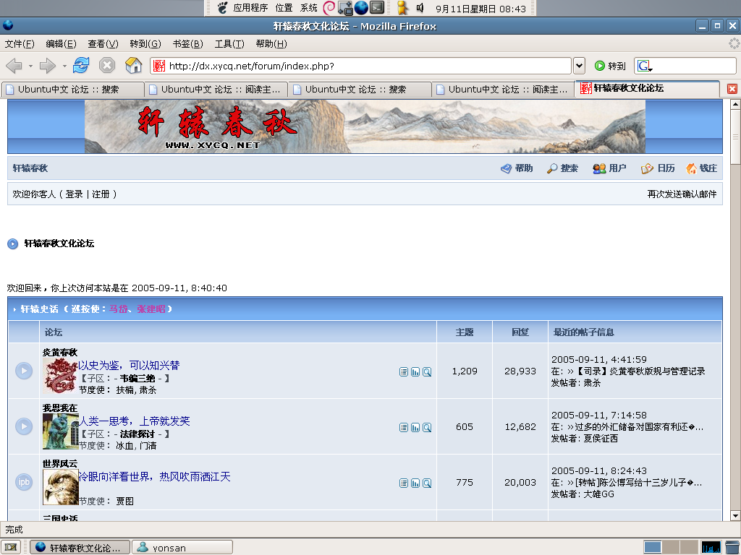
Task: Click the list icon in 我思我在 row
Action: pyautogui.click(x=404, y=428)
